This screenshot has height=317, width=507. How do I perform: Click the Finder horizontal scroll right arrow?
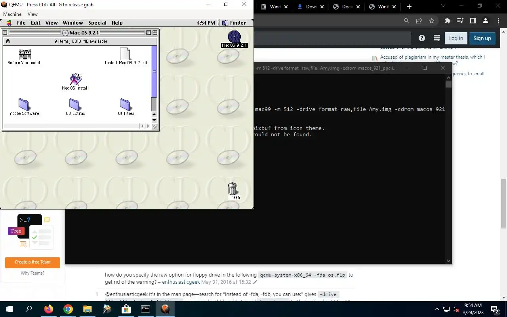pyautogui.click(x=148, y=126)
